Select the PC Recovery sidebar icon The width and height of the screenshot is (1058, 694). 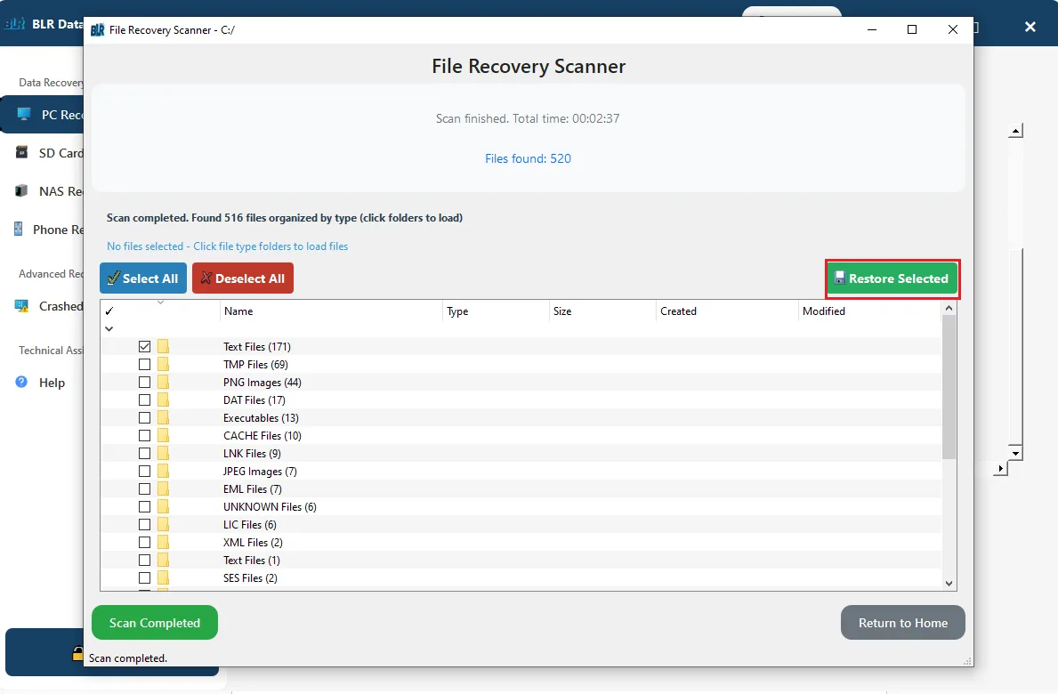tap(24, 114)
